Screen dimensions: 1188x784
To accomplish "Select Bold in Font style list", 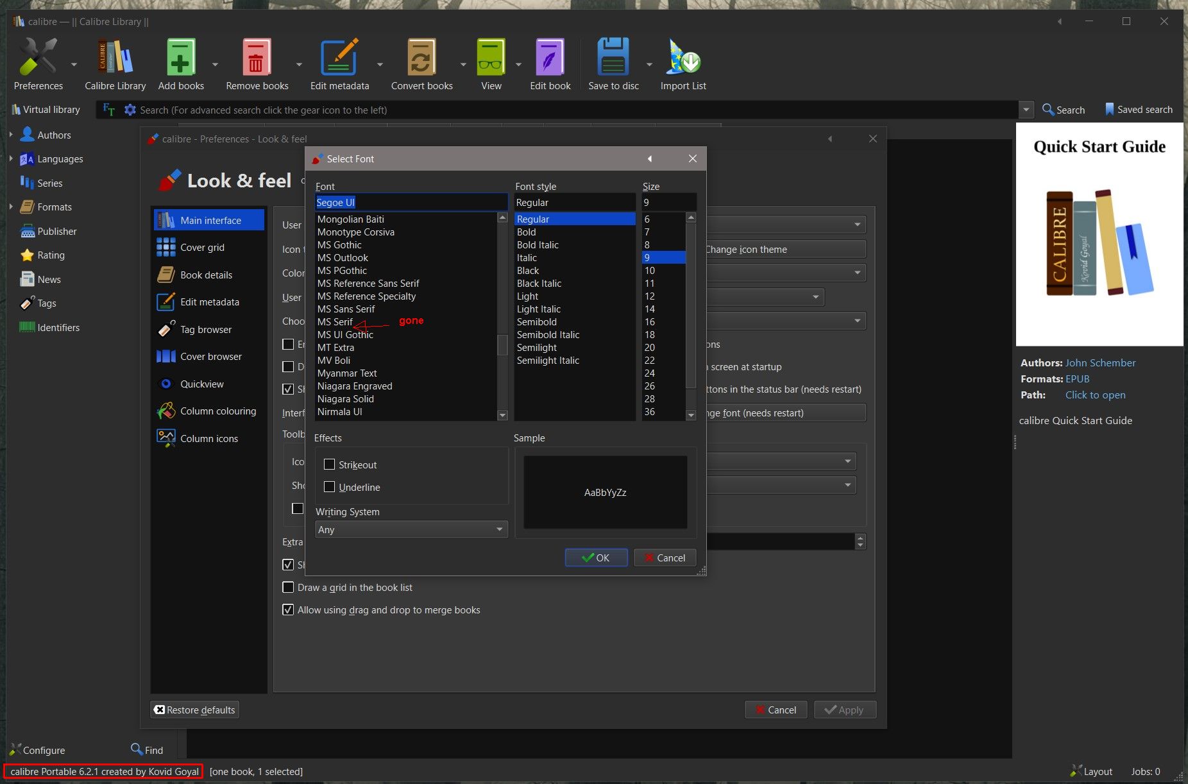I will click(575, 232).
